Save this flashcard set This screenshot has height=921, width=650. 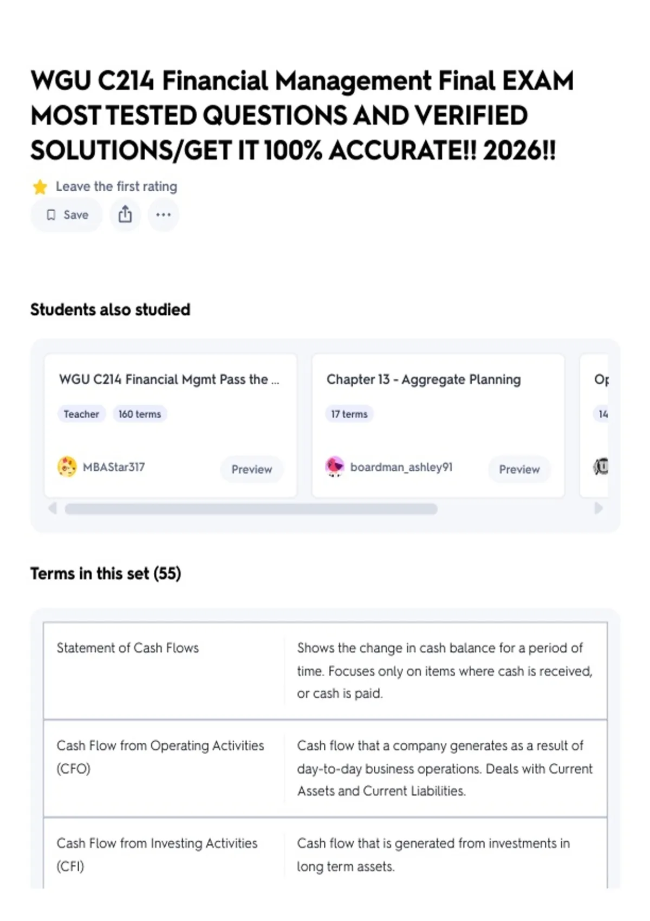[67, 215]
